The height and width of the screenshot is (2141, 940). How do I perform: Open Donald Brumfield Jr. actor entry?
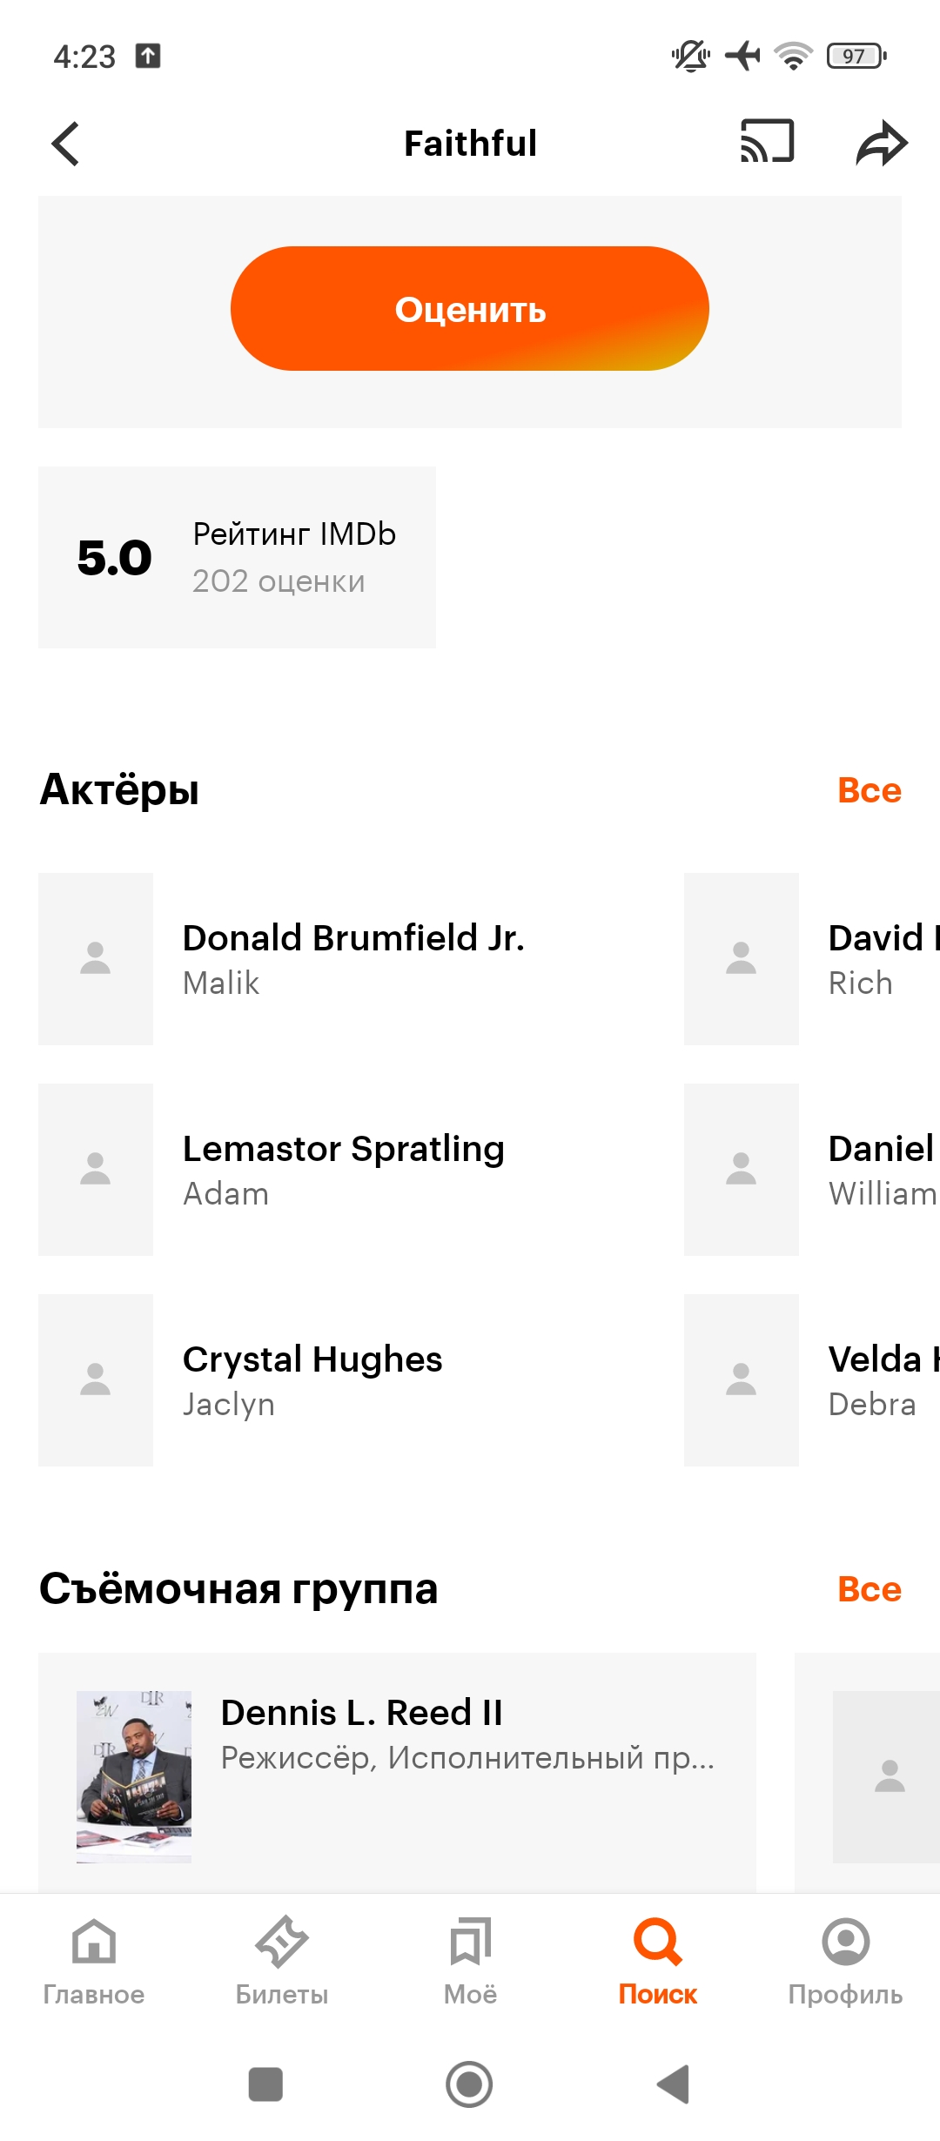click(x=353, y=957)
